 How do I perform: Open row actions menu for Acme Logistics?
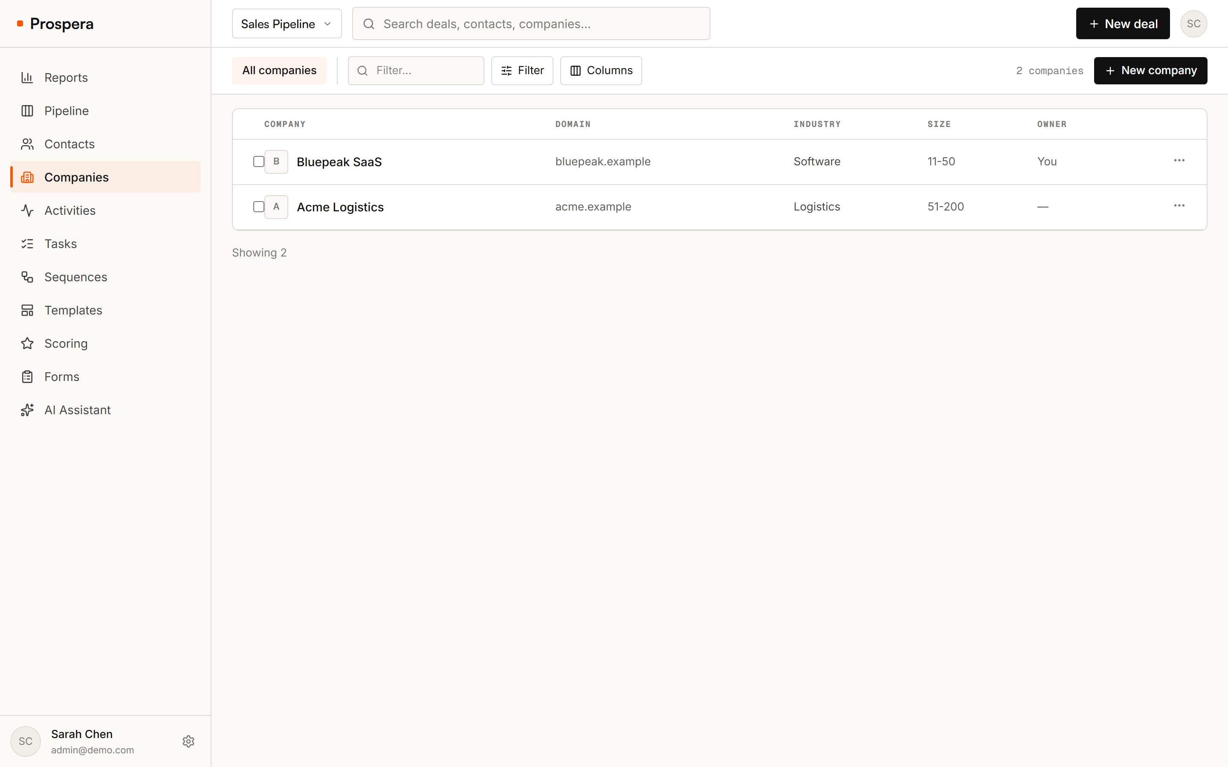pyautogui.click(x=1179, y=205)
